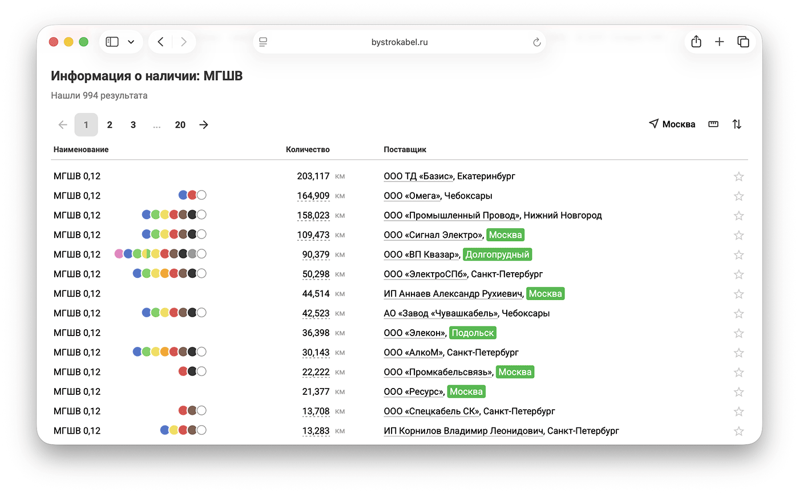799x493 pixels.
Task: Click the bystrokabel.ru address field
Action: click(x=399, y=42)
